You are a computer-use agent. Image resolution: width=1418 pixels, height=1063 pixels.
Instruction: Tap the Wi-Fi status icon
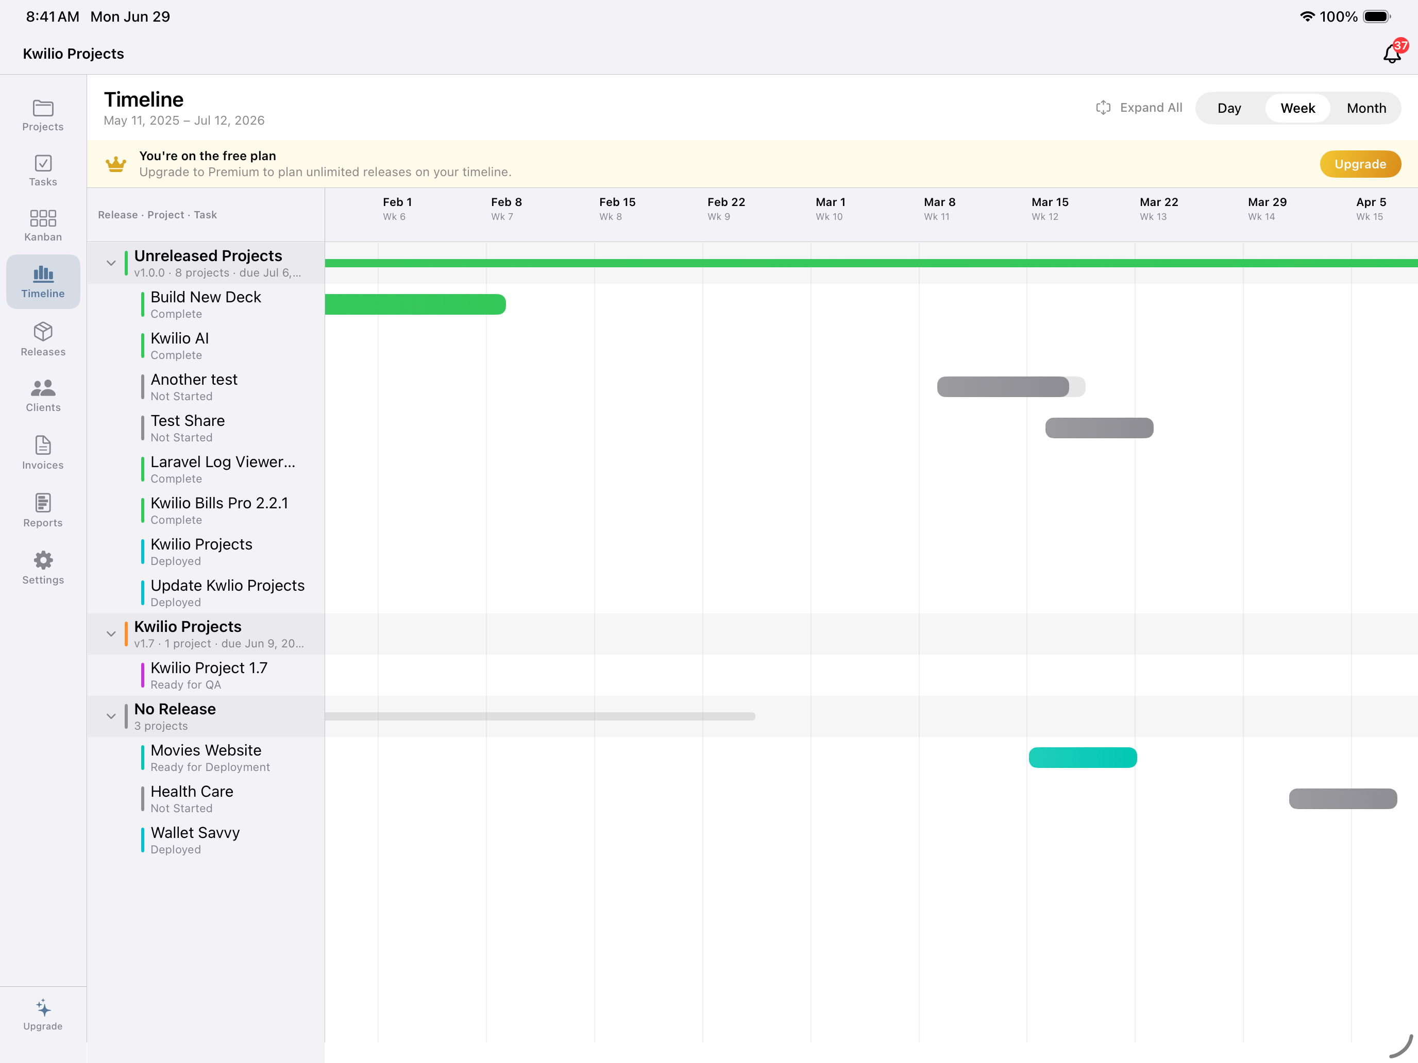[x=1307, y=16]
